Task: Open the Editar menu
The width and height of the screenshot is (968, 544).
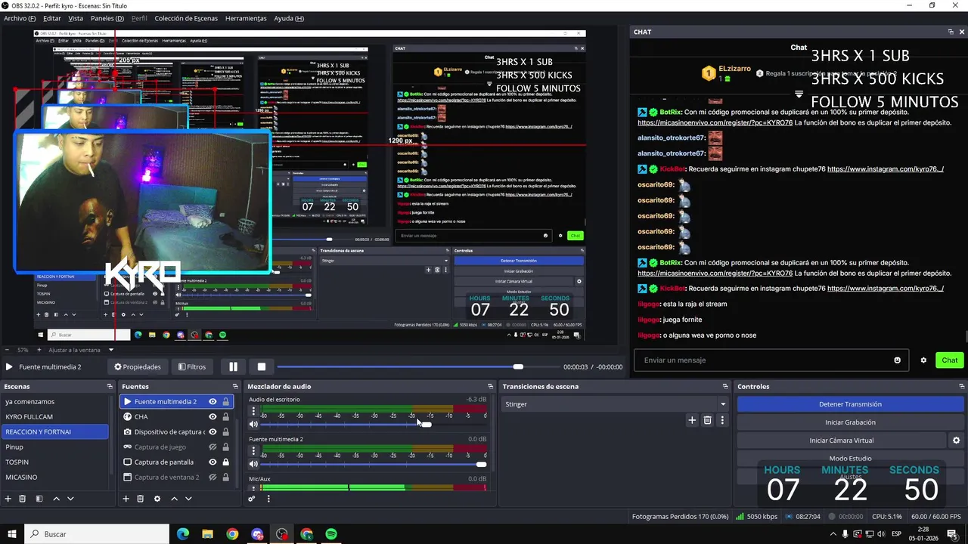Action: coord(52,18)
